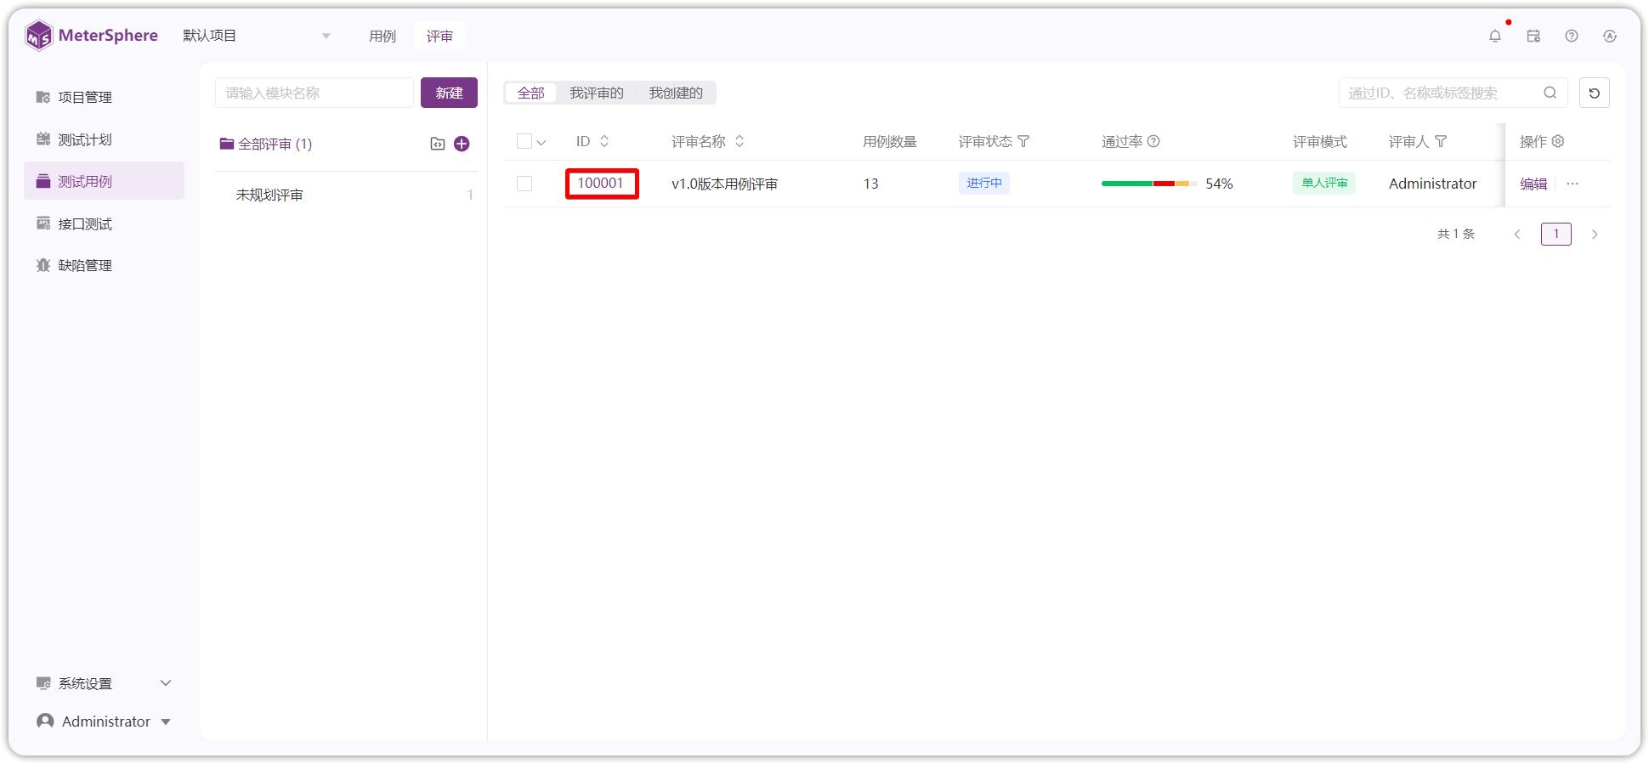The height and width of the screenshot is (764, 1649).
Task: Click the 54% pass rate progress bar
Action: click(x=1149, y=184)
